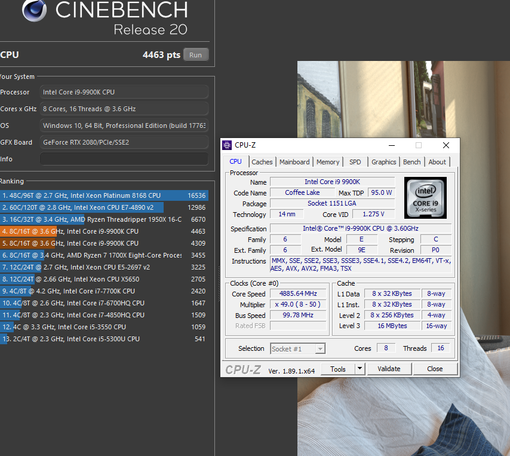
Task: Click the Cores value 8 in CPU-Z
Action: click(x=386, y=348)
